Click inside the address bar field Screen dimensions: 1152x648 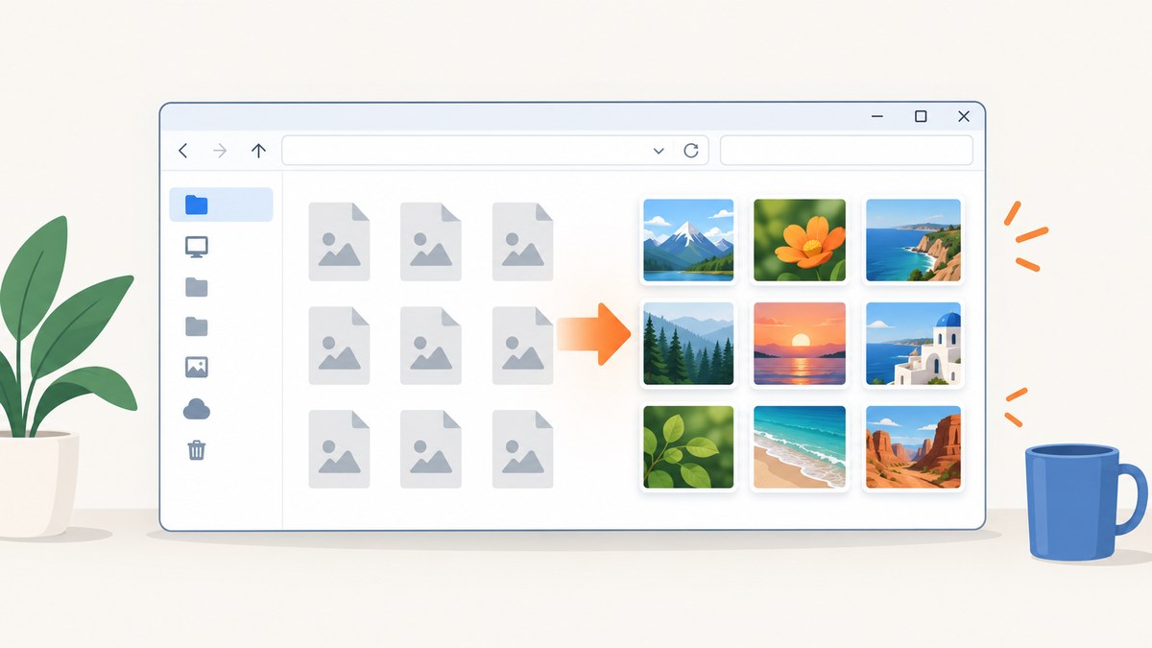coord(494,151)
